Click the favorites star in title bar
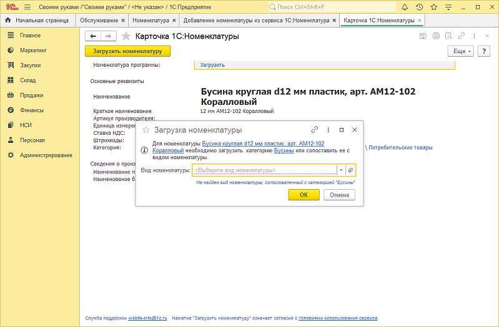Viewport: 499px width, 327px height. coord(432,7)
